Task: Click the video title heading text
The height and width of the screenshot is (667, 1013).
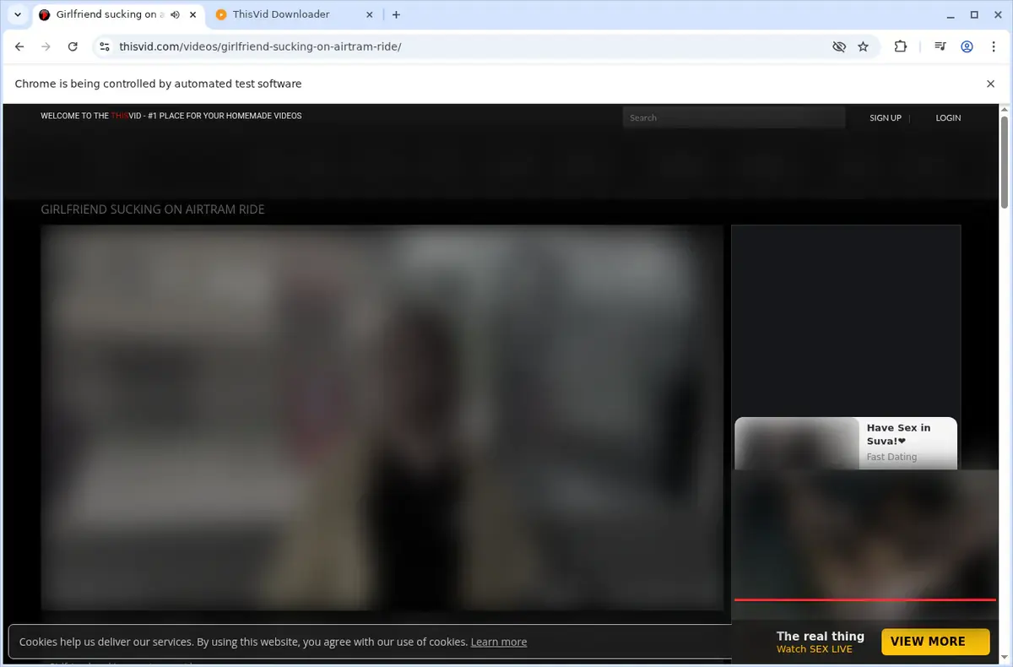Action: pyautogui.click(x=153, y=209)
